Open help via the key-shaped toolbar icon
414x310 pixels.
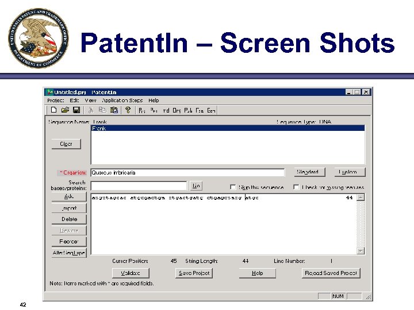coord(128,110)
